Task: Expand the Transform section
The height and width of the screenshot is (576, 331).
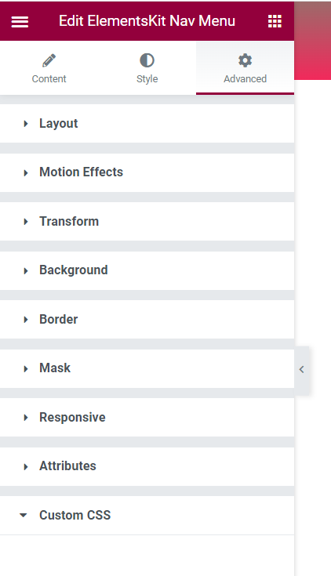Action: (x=147, y=222)
